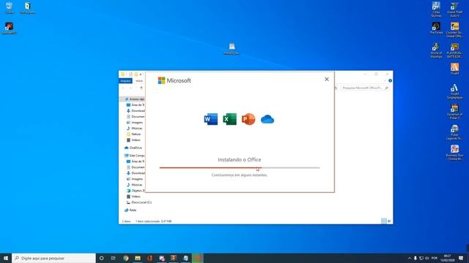The width and height of the screenshot is (469, 263).
Task: Select the Poker Legends desktop shortcut
Action: pos(454,132)
